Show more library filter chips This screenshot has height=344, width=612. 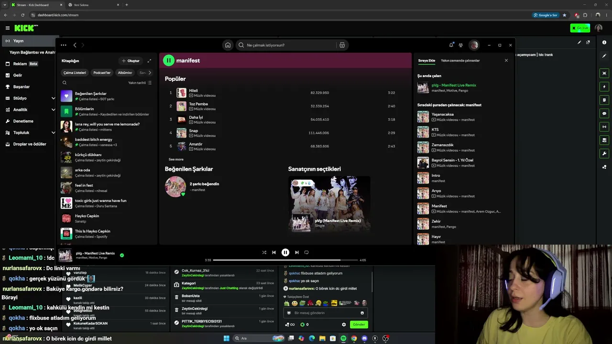click(x=150, y=73)
